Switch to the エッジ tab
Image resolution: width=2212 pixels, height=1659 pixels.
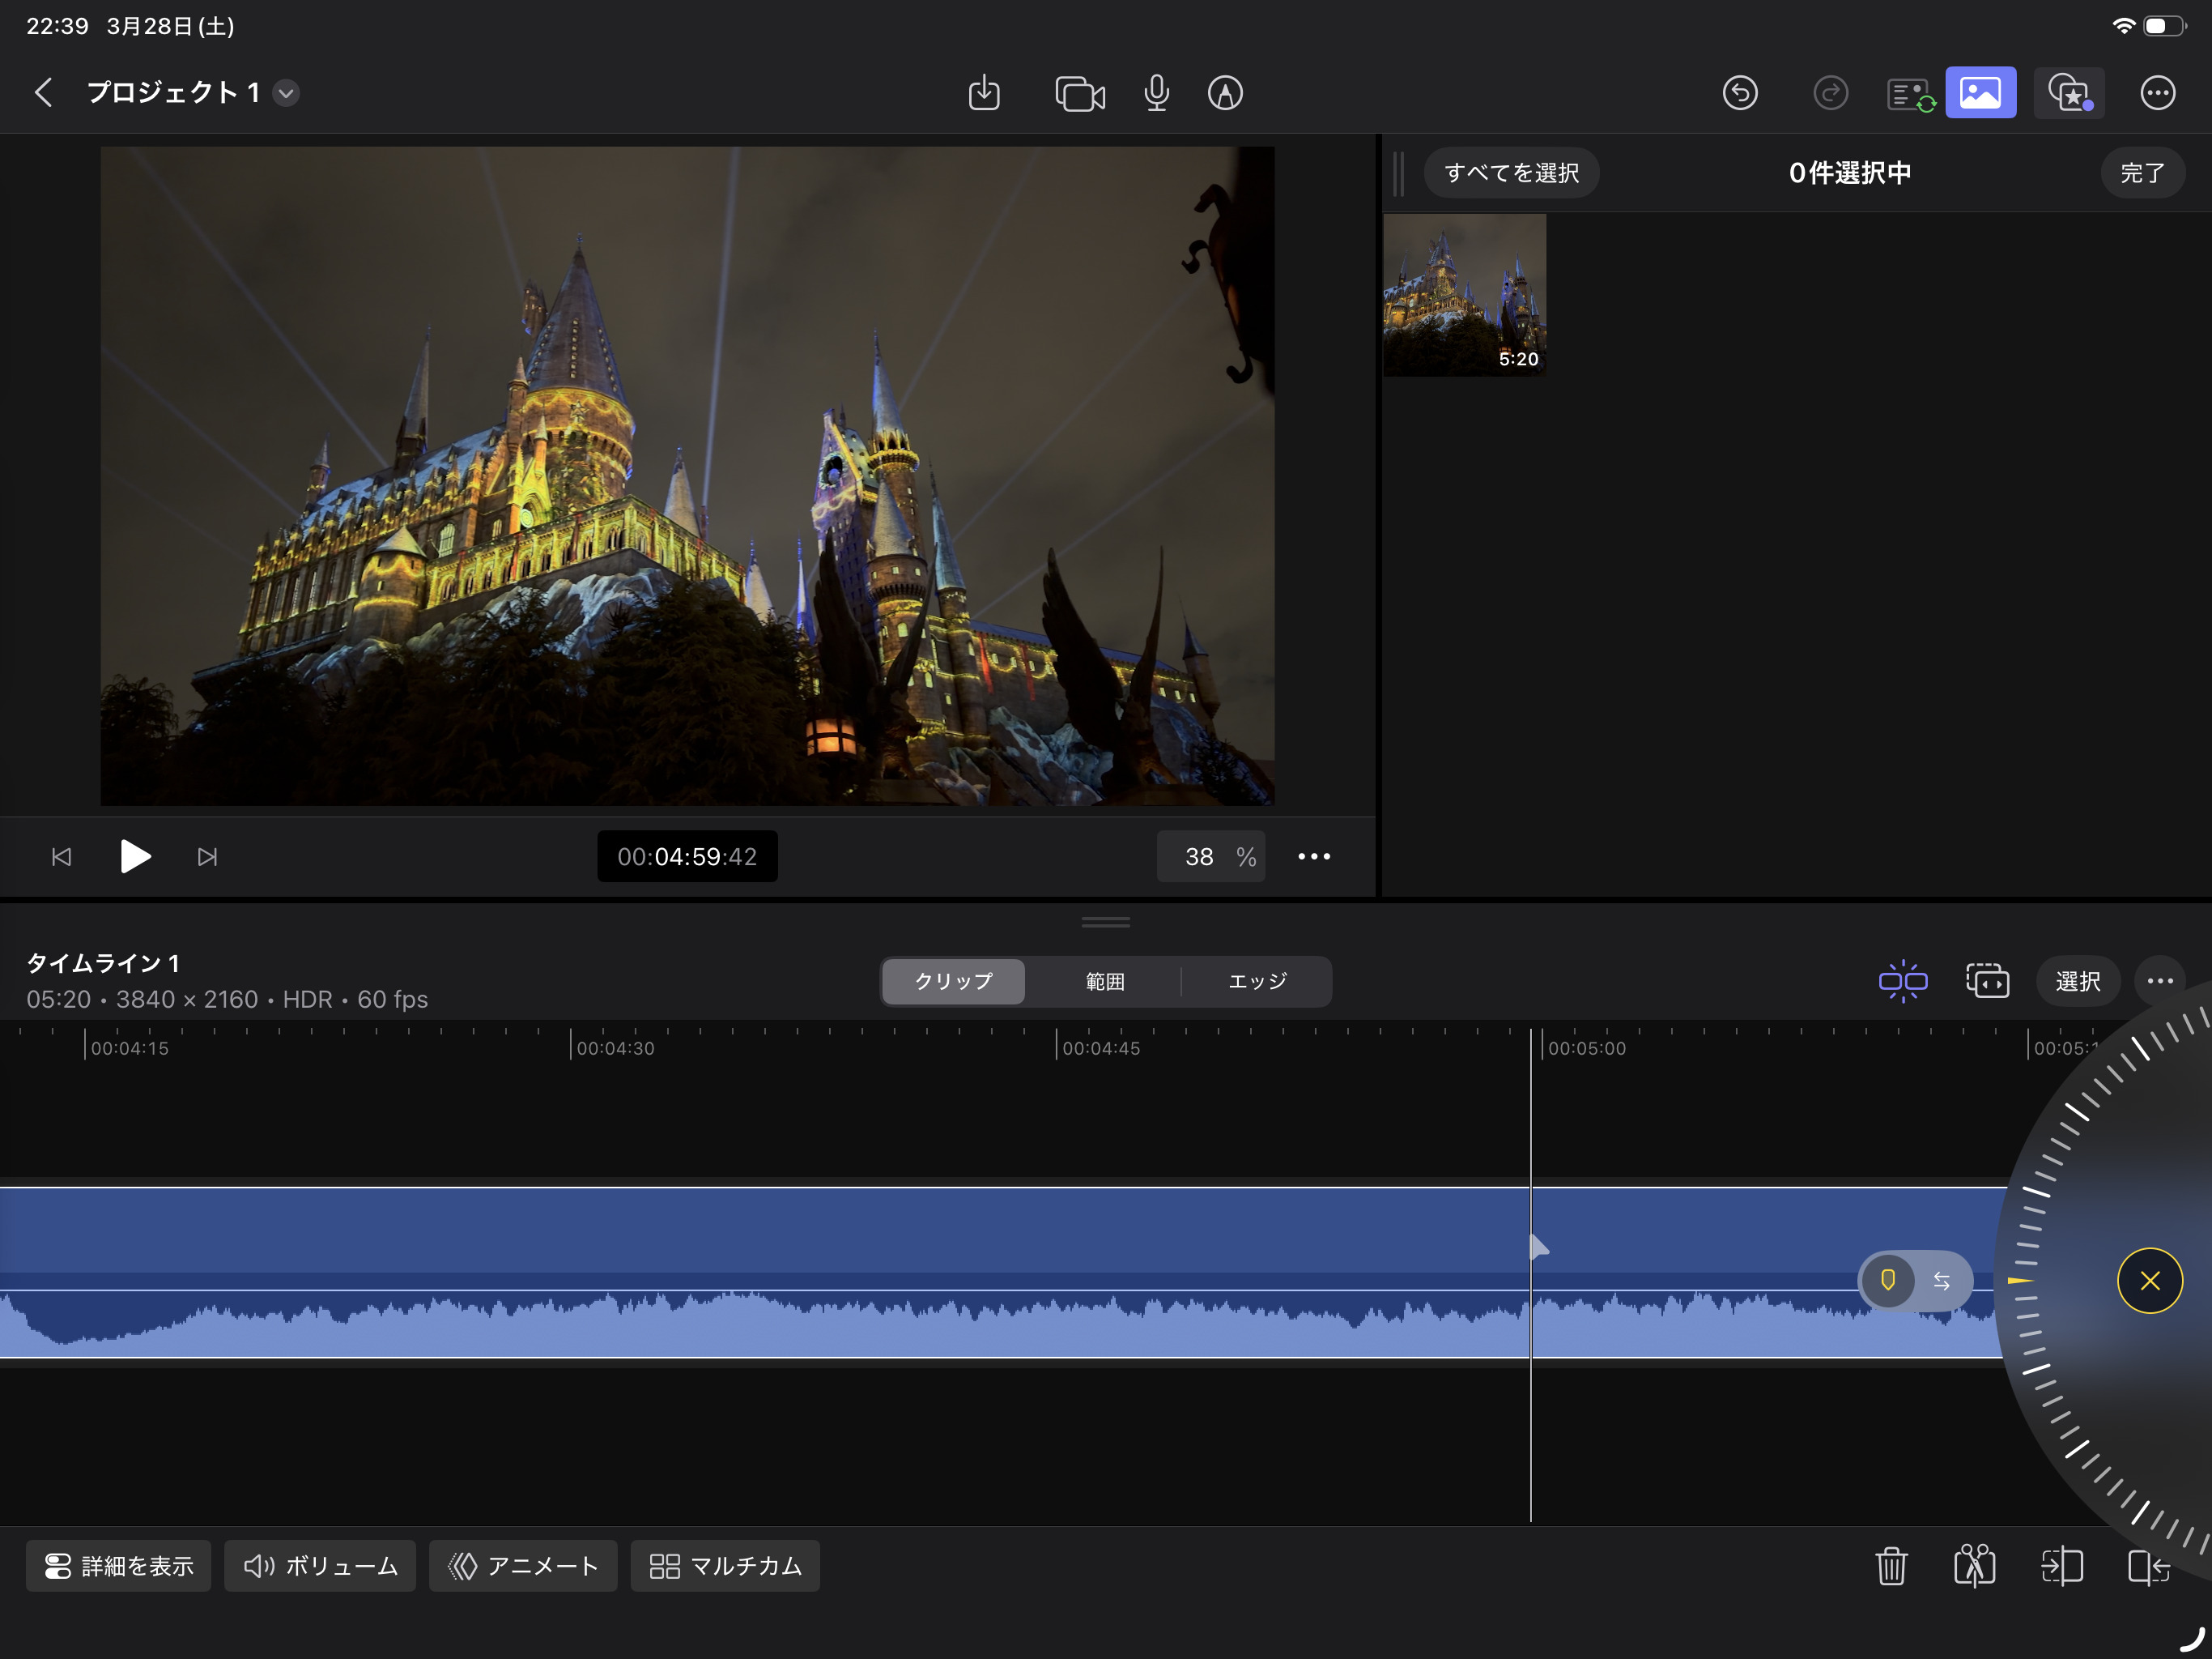tap(1257, 981)
